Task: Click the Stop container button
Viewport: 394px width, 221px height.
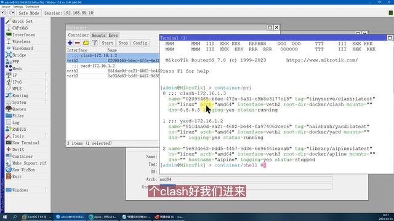Action: click(123, 43)
